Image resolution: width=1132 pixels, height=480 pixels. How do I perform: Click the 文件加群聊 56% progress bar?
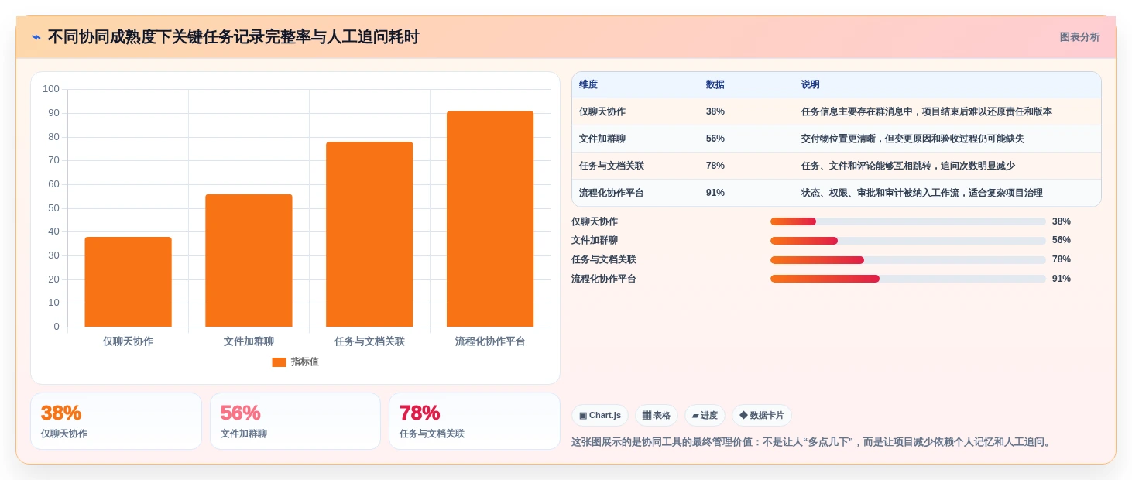[908, 241]
